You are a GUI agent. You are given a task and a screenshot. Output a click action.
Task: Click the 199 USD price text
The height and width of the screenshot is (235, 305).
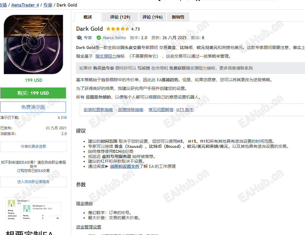pos(33,80)
